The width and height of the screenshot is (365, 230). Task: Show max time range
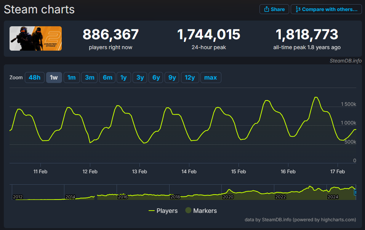coord(211,77)
